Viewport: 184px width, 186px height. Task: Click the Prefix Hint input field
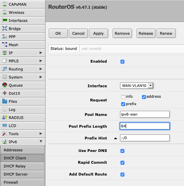(x=145, y=138)
